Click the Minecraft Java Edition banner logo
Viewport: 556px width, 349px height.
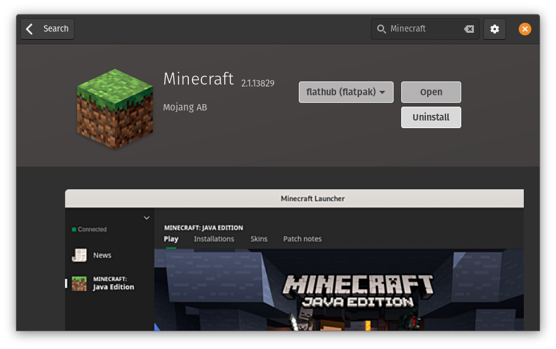tap(358, 290)
